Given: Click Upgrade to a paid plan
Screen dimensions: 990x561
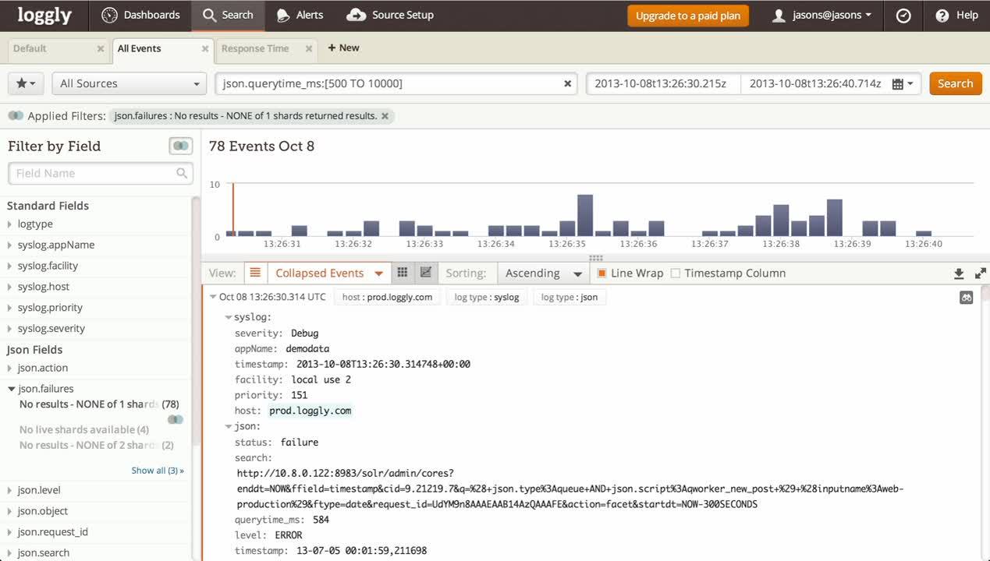Looking at the screenshot, I should pos(688,16).
